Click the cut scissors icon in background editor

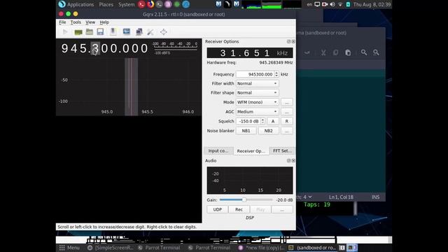tap(323, 52)
